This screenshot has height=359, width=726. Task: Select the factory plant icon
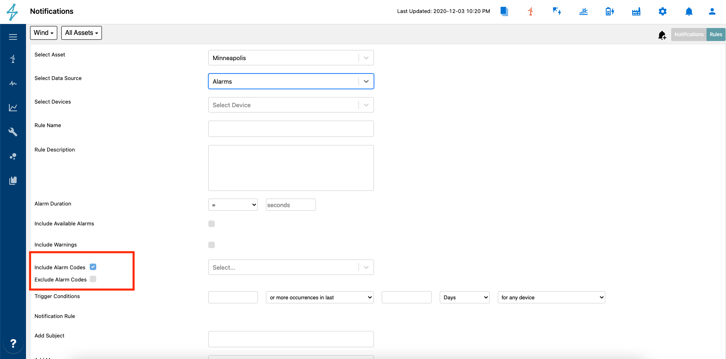[x=636, y=11]
